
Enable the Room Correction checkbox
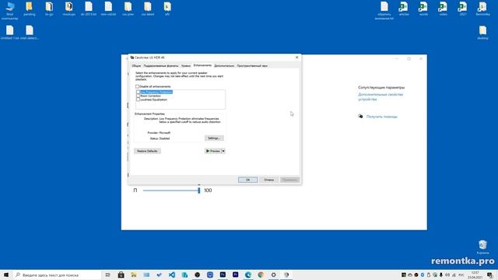(x=139, y=96)
